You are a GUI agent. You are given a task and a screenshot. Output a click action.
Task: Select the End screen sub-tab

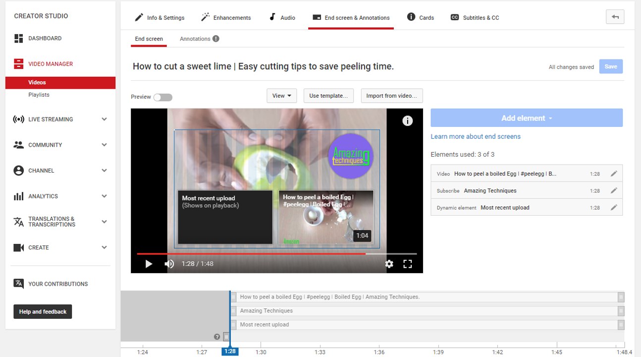(149, 39)
